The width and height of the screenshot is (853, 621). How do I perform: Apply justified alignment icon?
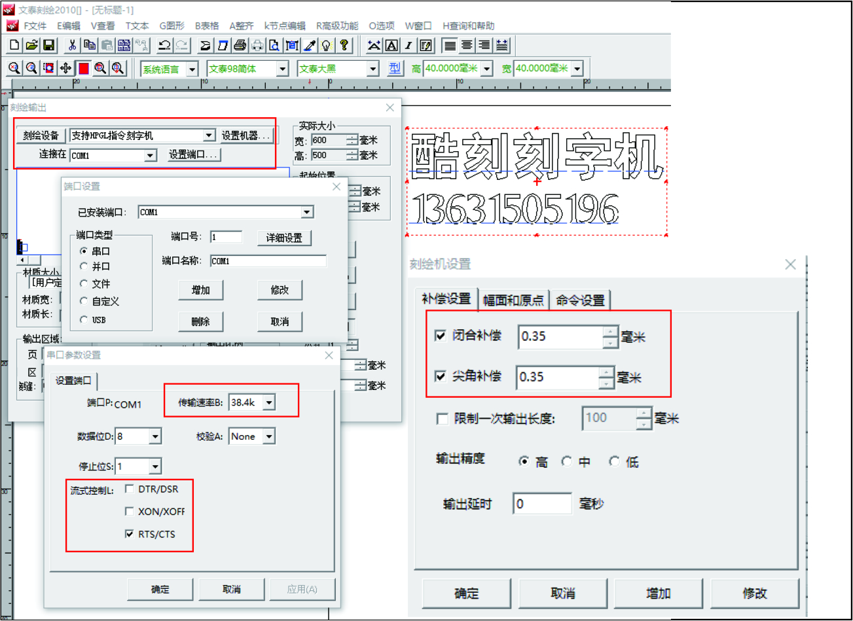pos(501,45)
